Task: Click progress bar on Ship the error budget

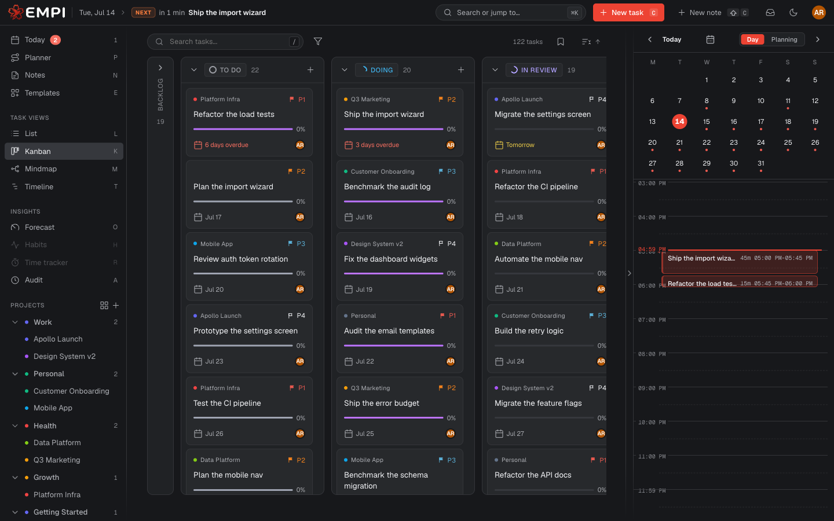Action: (393, 418)
